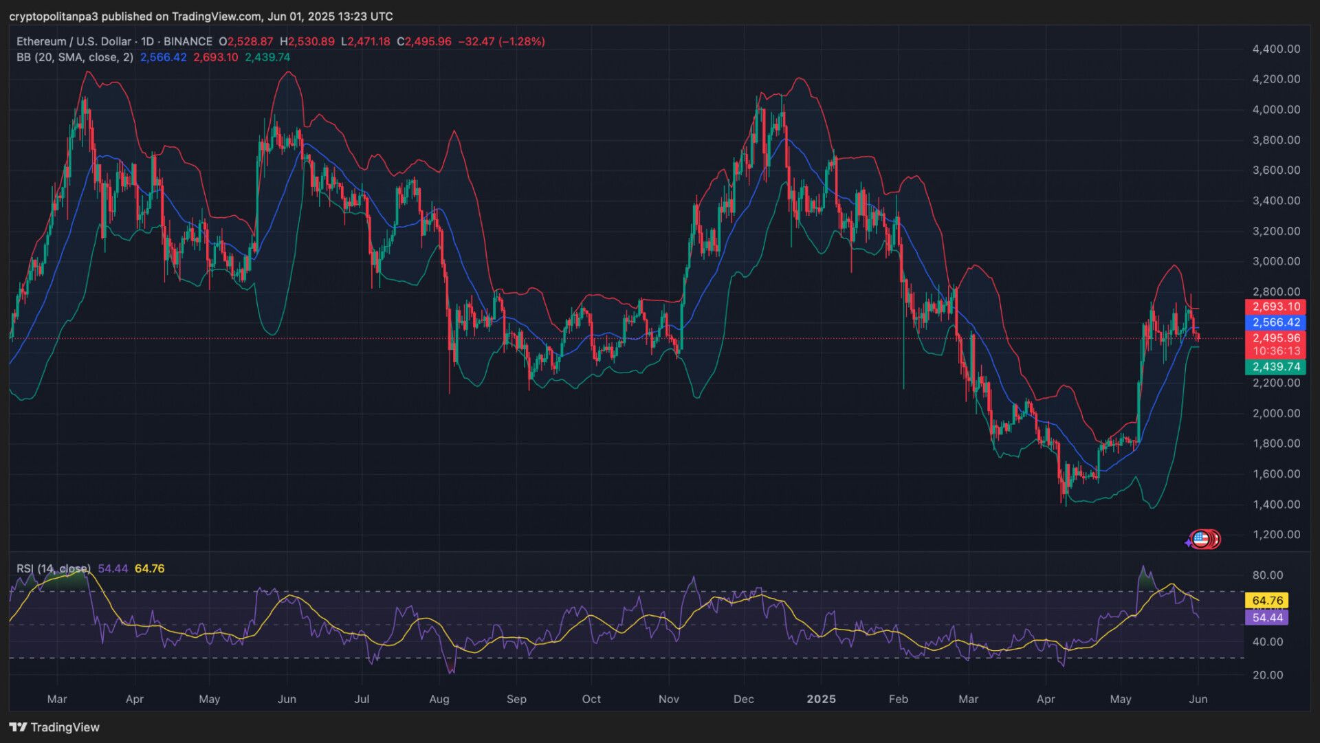1320x743 pixels.
Task: Click the TradingView logo icon
Action: tap(18, 727)
